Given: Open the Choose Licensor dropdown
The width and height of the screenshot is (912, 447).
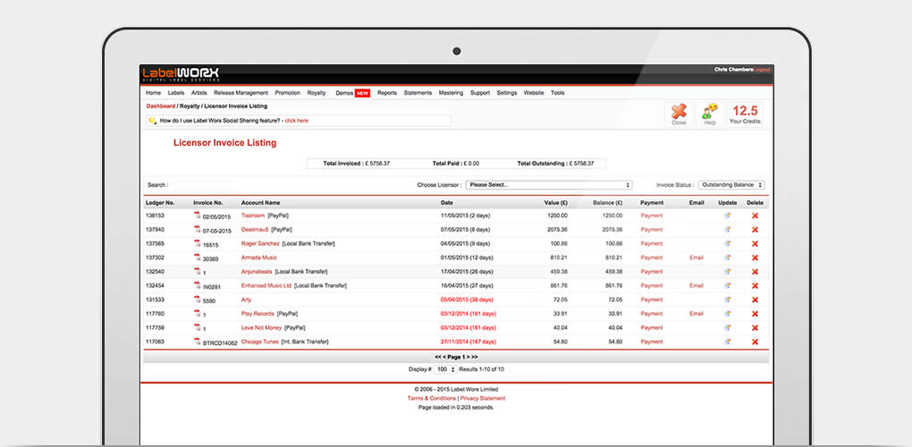Looking at the screenshot, I should [x=548, y=185].
